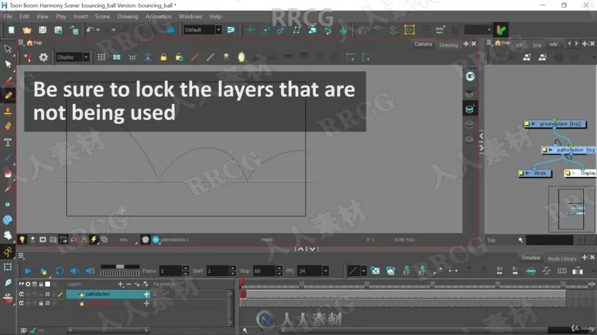Click the Undo arrow
Viewport: 597px width, 335px height.
coord(90,30)
